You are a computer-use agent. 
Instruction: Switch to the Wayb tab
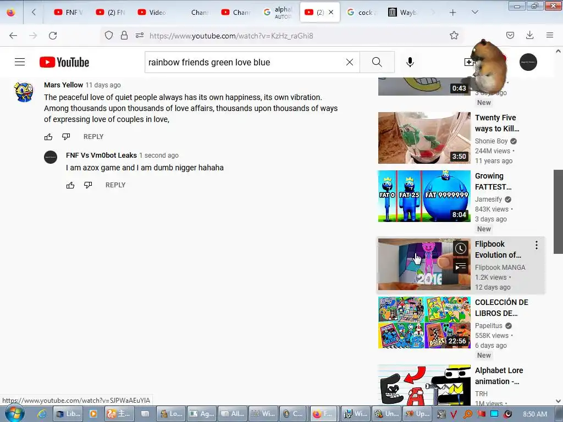point(403,12)
